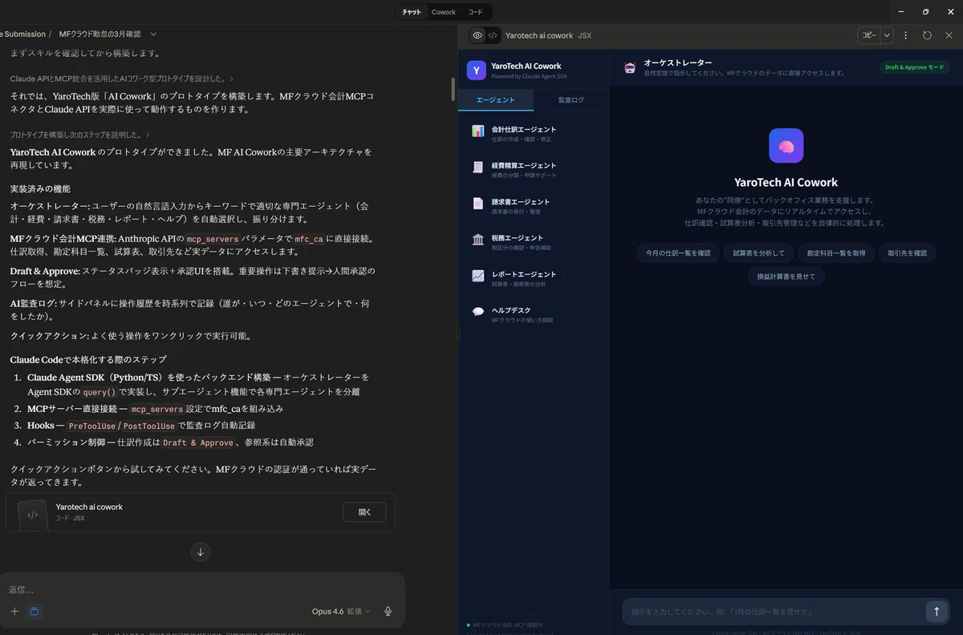The height and width of the screenshot is (635, 963).
Task: Select the レポートエージェント item
Action: (533, 277)
